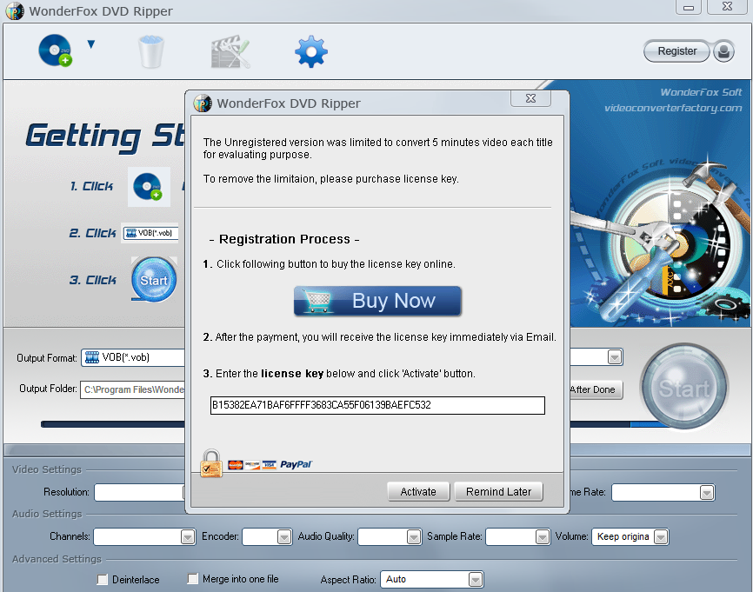Enable the Deinterlace checkbox
Viewport: 753px width, 592px height.
pyautogui.click(x=103, y=580)
